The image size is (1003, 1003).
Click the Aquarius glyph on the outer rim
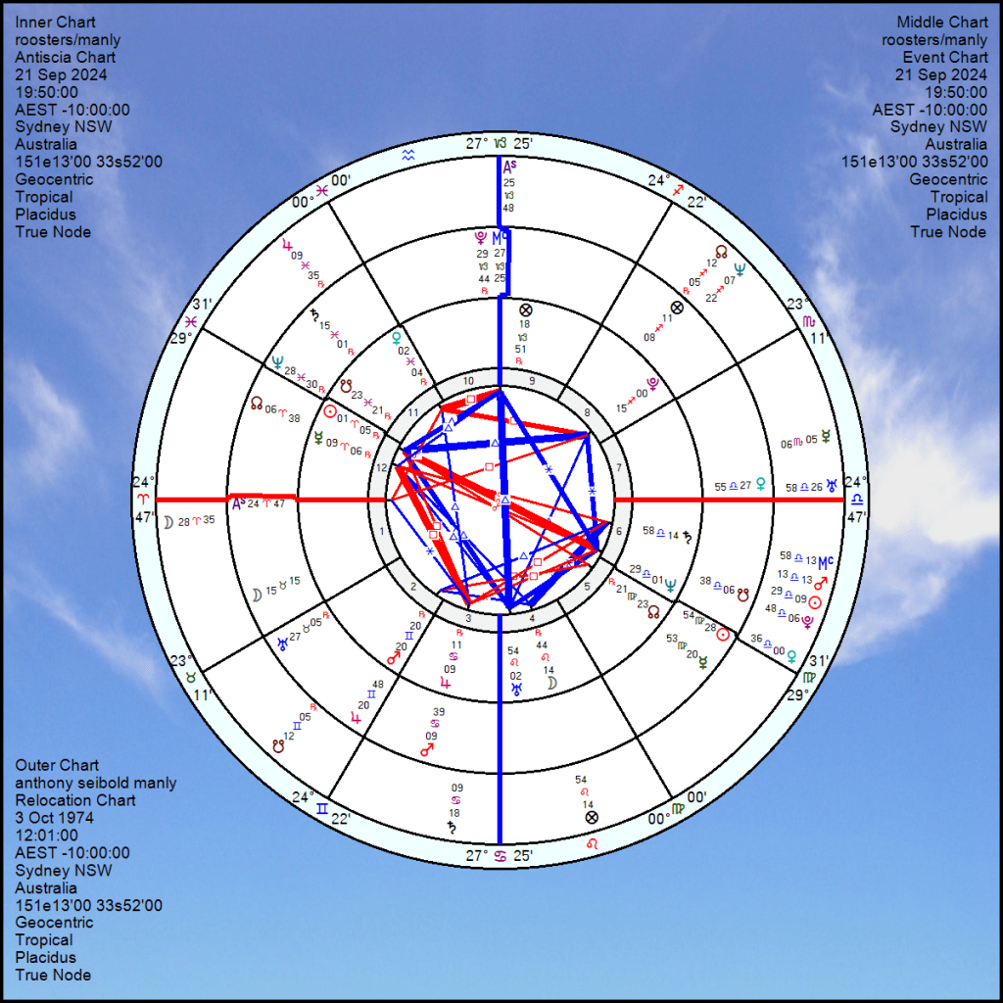pyautogui.click(x=408, y=154)
